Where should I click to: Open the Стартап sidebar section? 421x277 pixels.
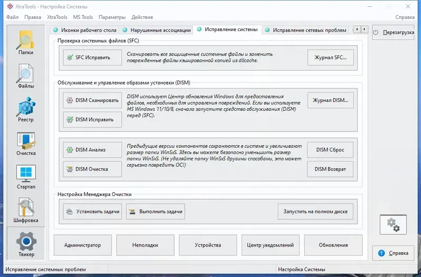coord(26,177)
